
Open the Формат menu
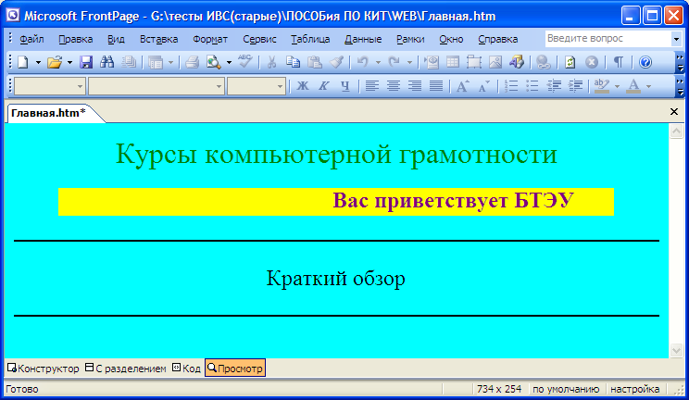click(x=210, y=39)
